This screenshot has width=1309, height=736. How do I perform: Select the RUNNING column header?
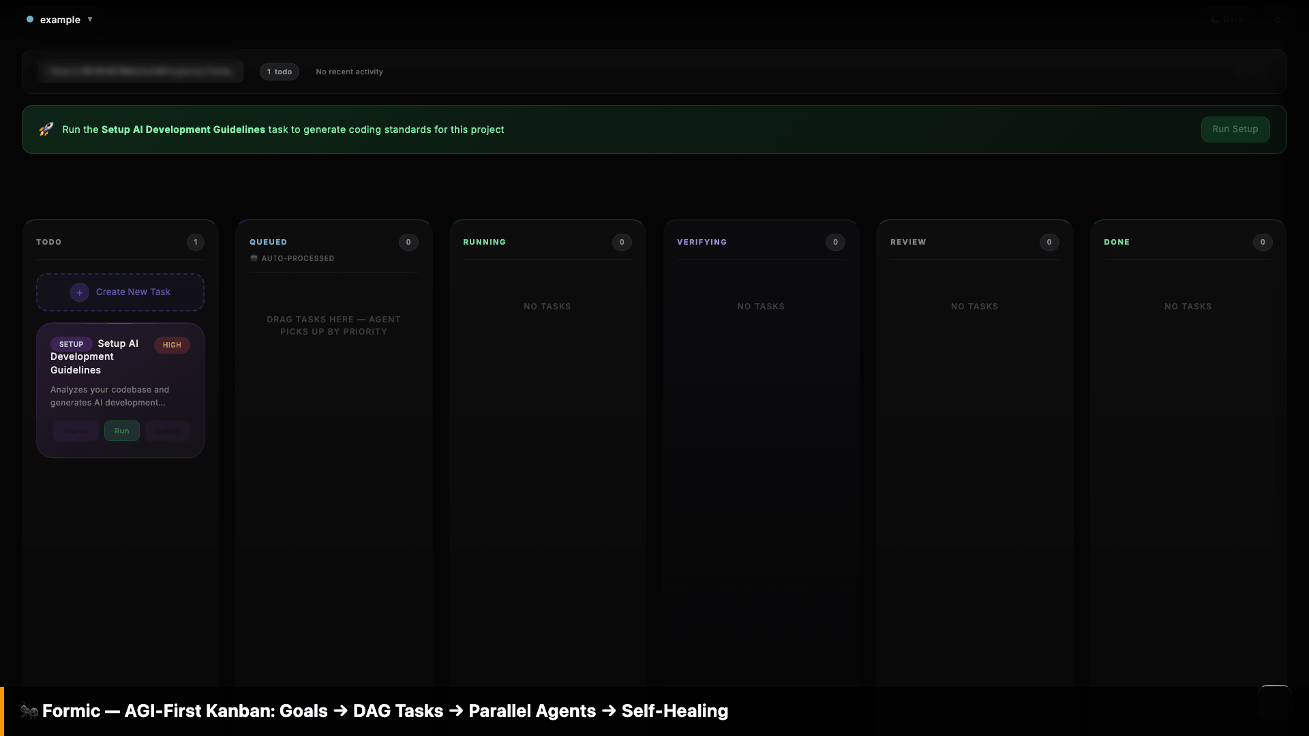[x=484, y=242]
